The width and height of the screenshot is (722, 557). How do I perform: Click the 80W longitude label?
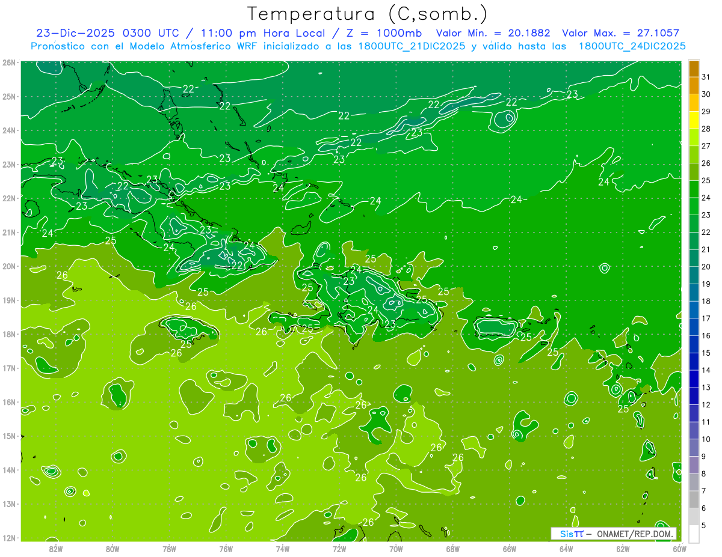point(112,548)
